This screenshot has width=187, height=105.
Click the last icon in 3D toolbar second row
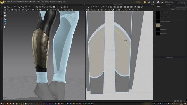(72, 10)
